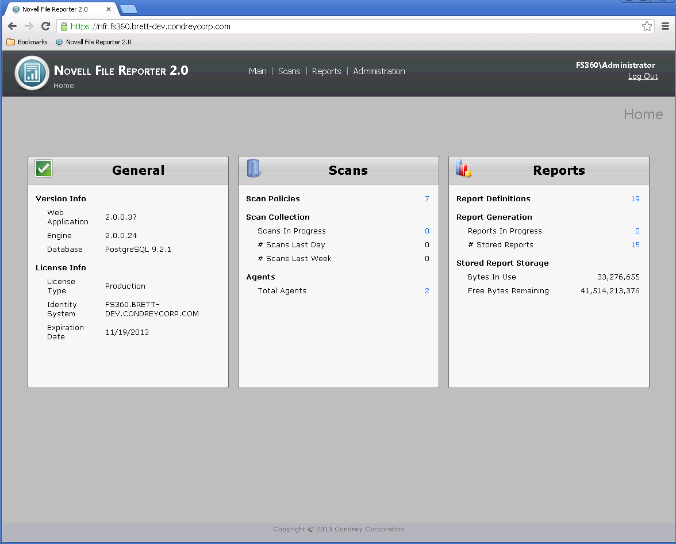
Task: Click the PostgreSQL 9.2.1 database value
Action: tap(138, 250)
